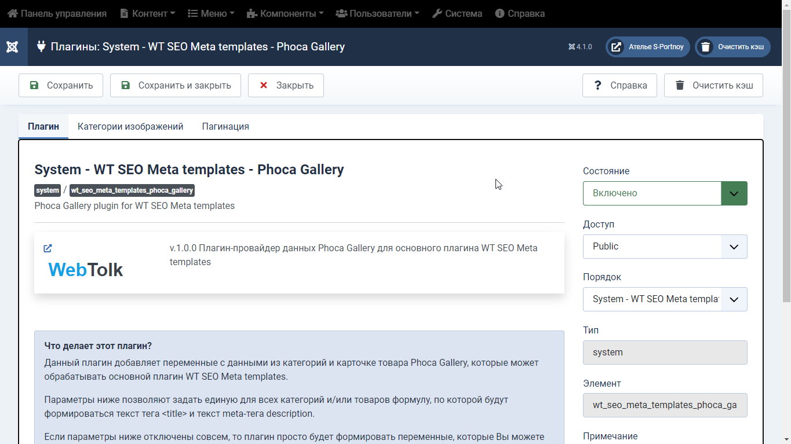
Task: Click the external link icon above WebTolk
Action: (x=48, y=248)
